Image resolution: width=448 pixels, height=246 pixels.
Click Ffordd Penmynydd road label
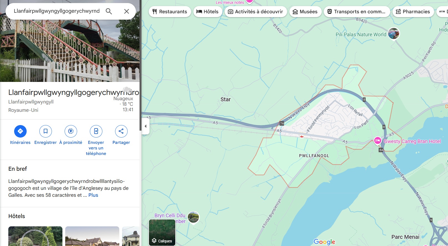click(x=318, y=118)
